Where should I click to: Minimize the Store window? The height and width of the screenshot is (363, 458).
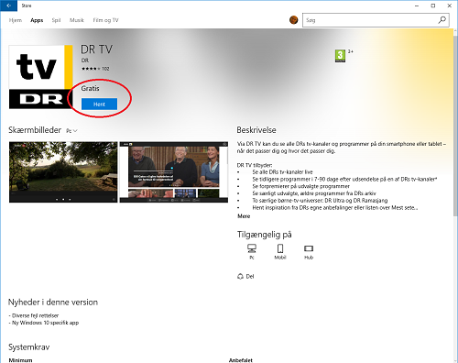417,5
